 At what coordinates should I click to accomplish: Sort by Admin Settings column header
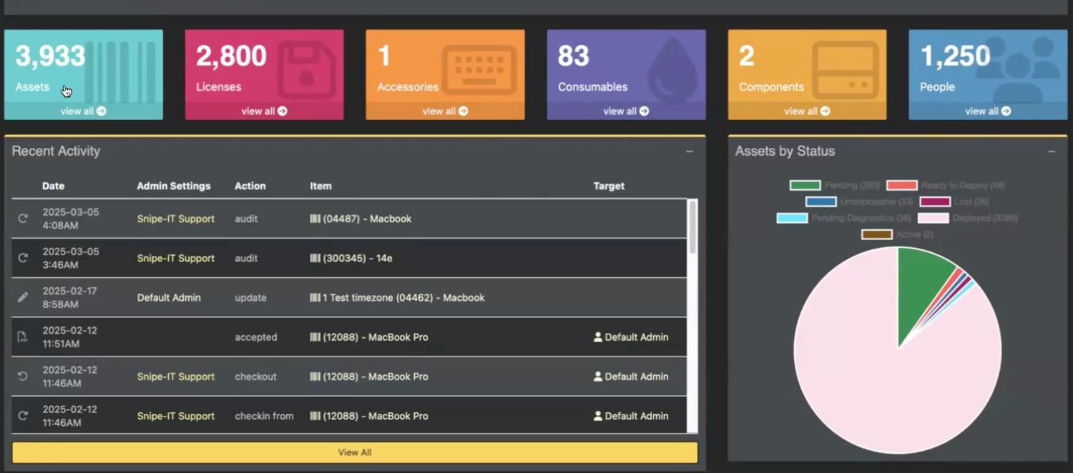174,186
